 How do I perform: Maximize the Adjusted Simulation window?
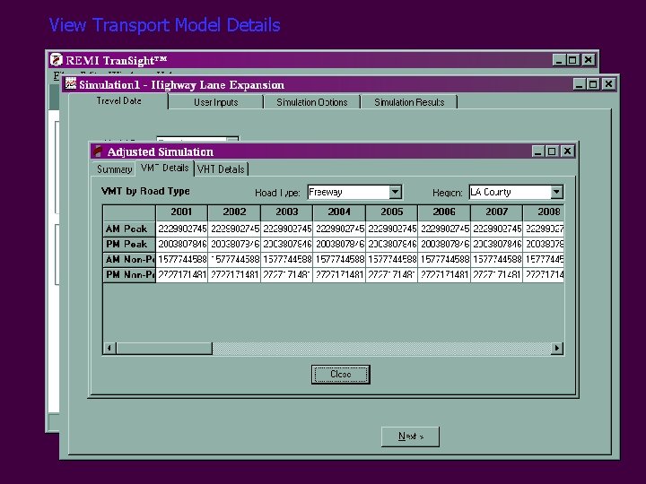pos(552,151)
